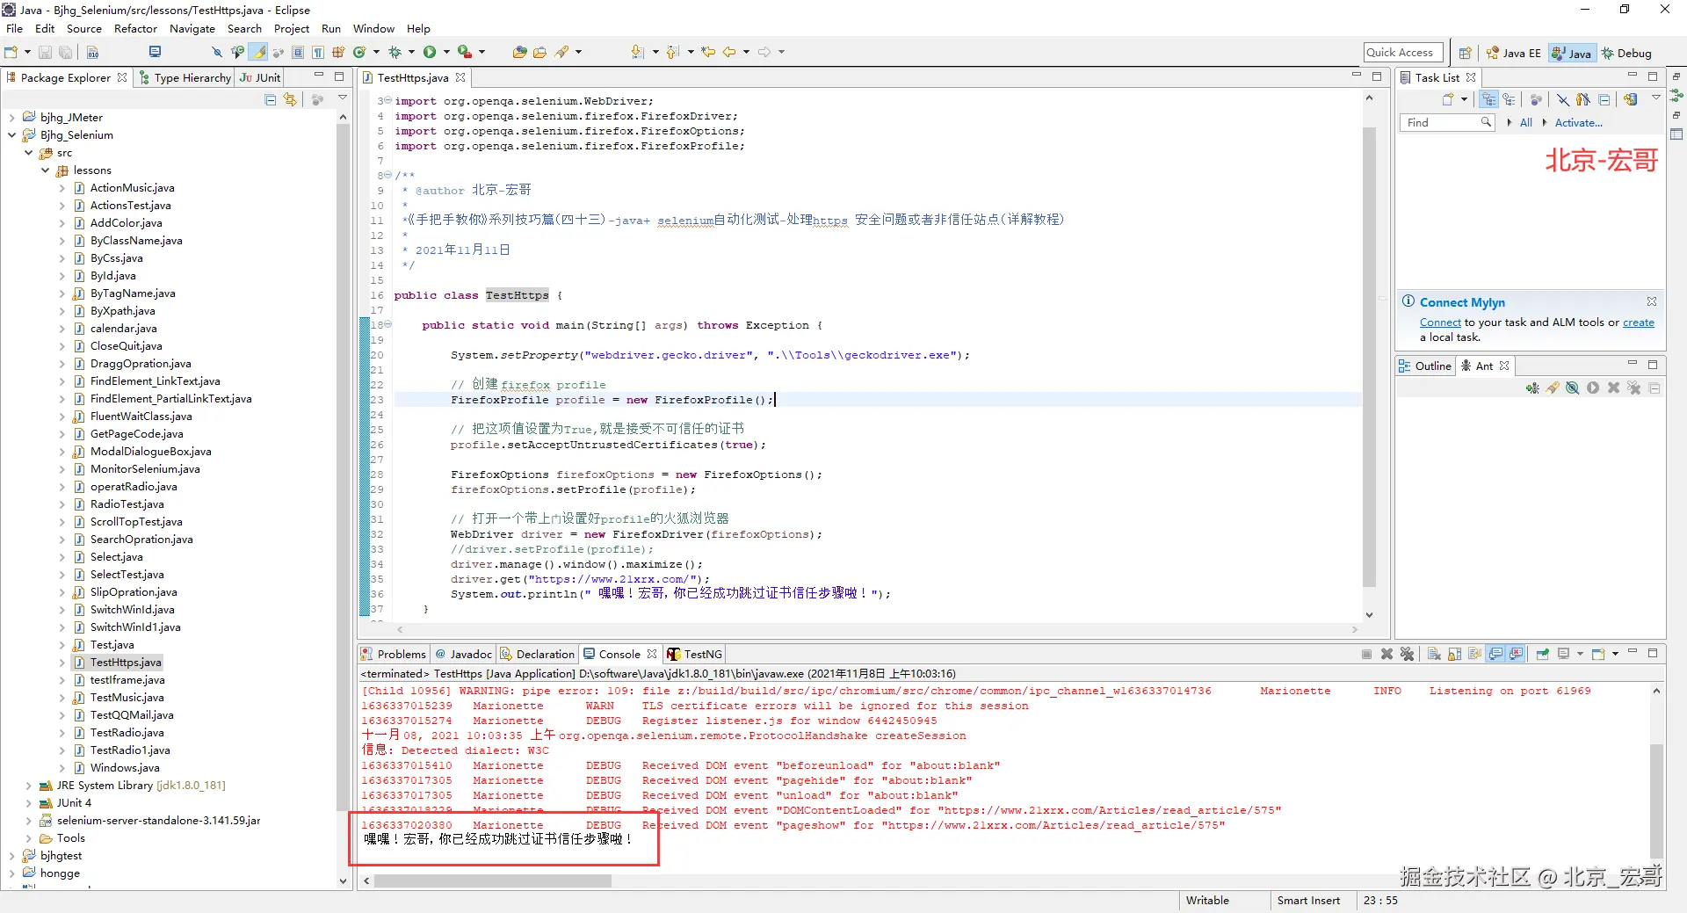Collapse the lessons package node

[46, 170]
